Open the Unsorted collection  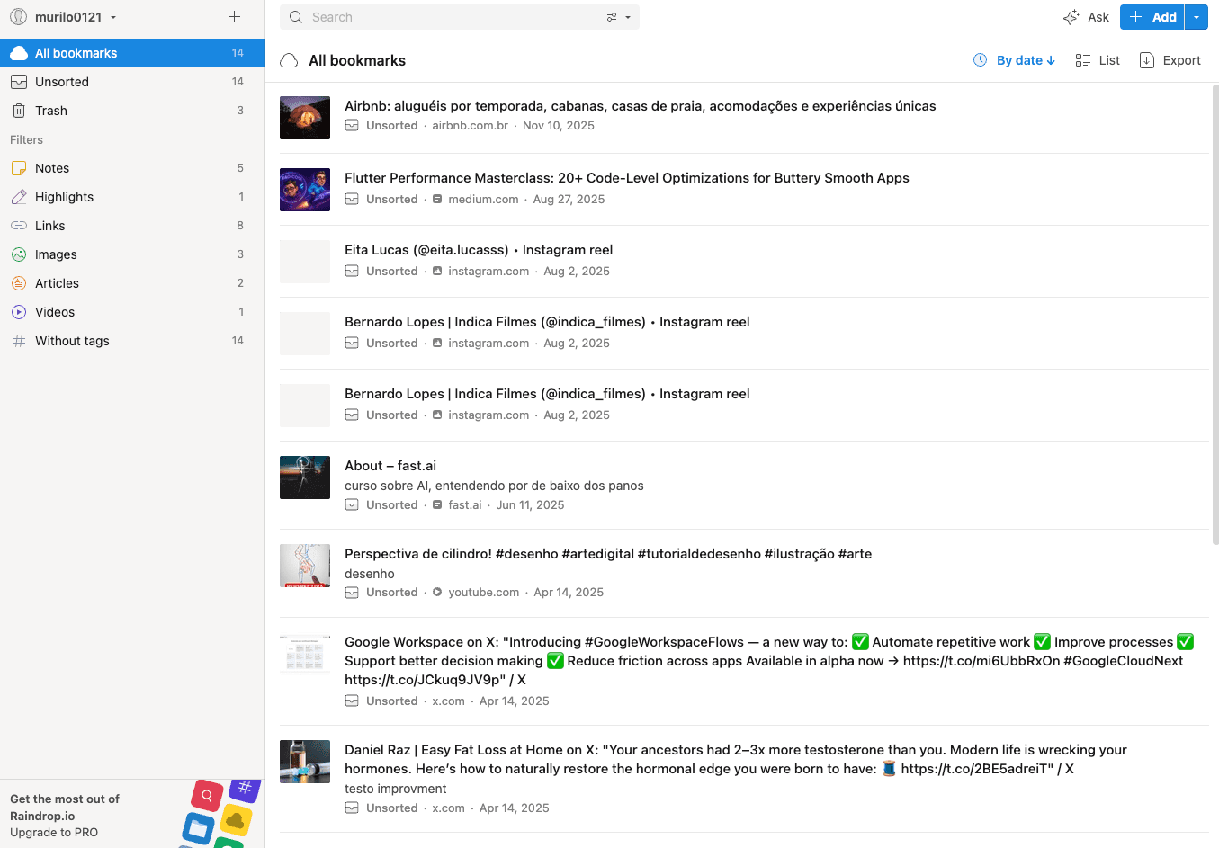(132, 82)
